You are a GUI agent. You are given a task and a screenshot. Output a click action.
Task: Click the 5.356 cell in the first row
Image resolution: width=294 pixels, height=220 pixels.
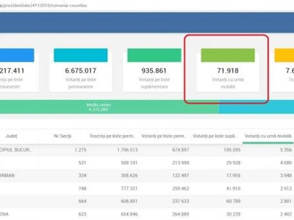pos(285,150)
